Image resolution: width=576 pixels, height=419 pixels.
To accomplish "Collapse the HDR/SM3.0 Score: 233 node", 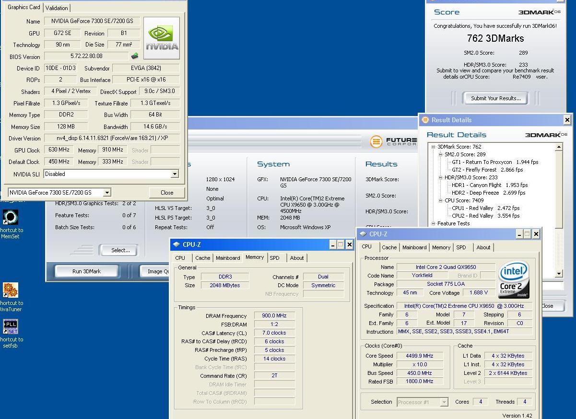I will [x=440, y=177].
